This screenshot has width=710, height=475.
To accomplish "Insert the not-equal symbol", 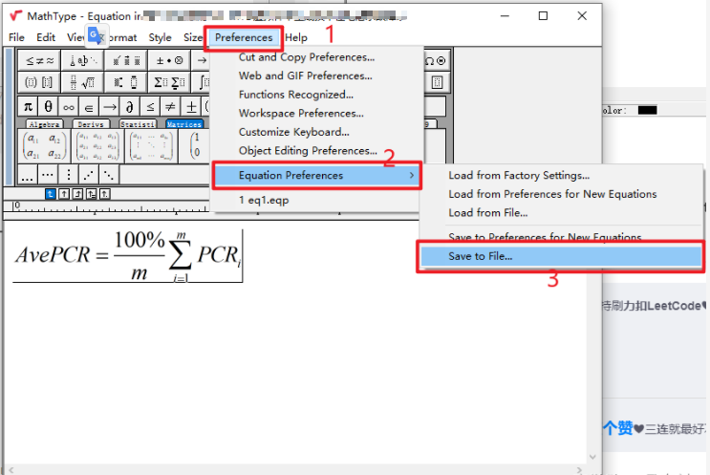I will [170, 107].
